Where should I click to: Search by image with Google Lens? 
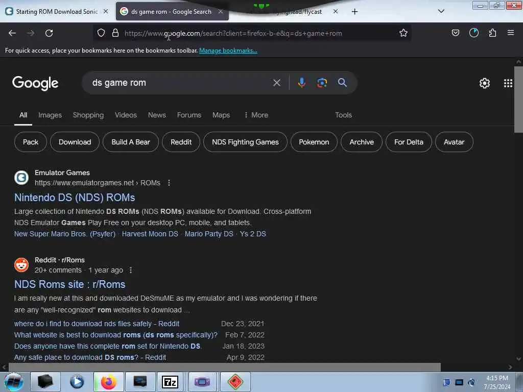pos(322,83)
